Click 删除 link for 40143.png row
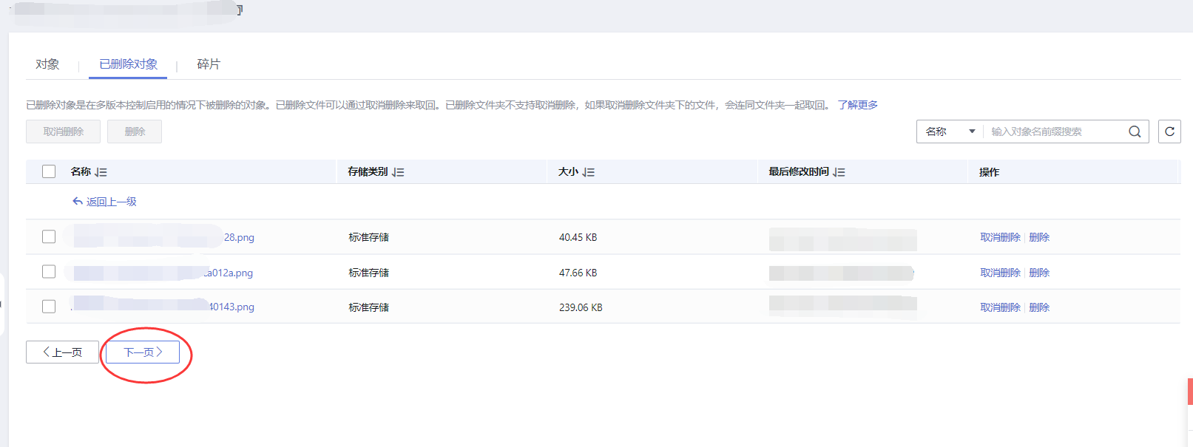Viewport: 1193px width, 447px height. pos(1039,307)
